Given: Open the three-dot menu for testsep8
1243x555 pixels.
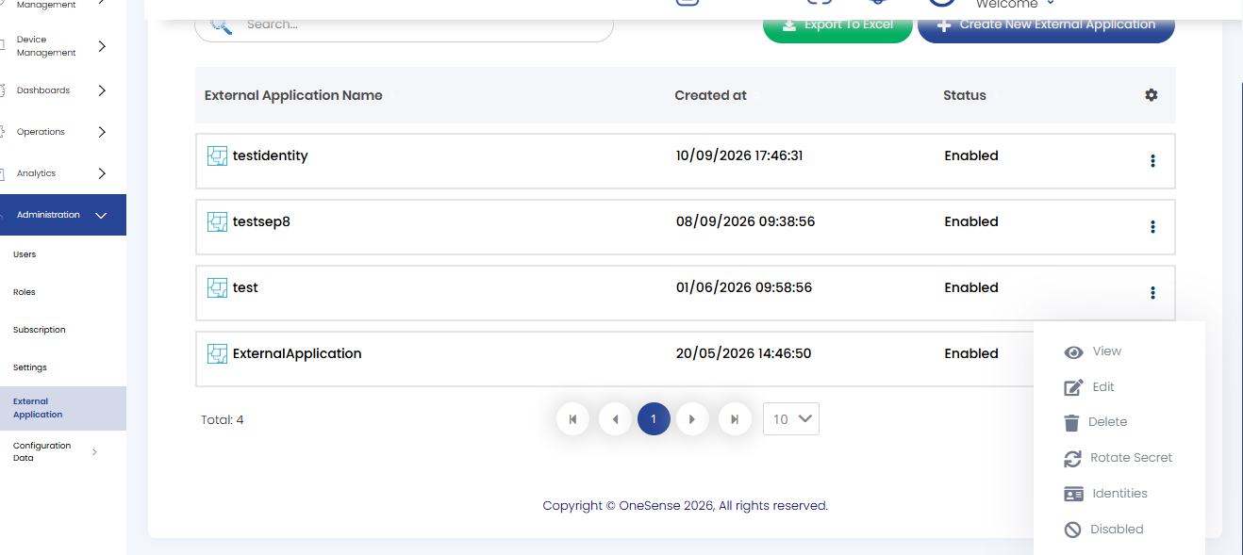Looking at the screenshot, I should [1152, 227].
